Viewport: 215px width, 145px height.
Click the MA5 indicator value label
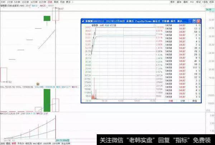pyautogui.click(x=26, y=6)
